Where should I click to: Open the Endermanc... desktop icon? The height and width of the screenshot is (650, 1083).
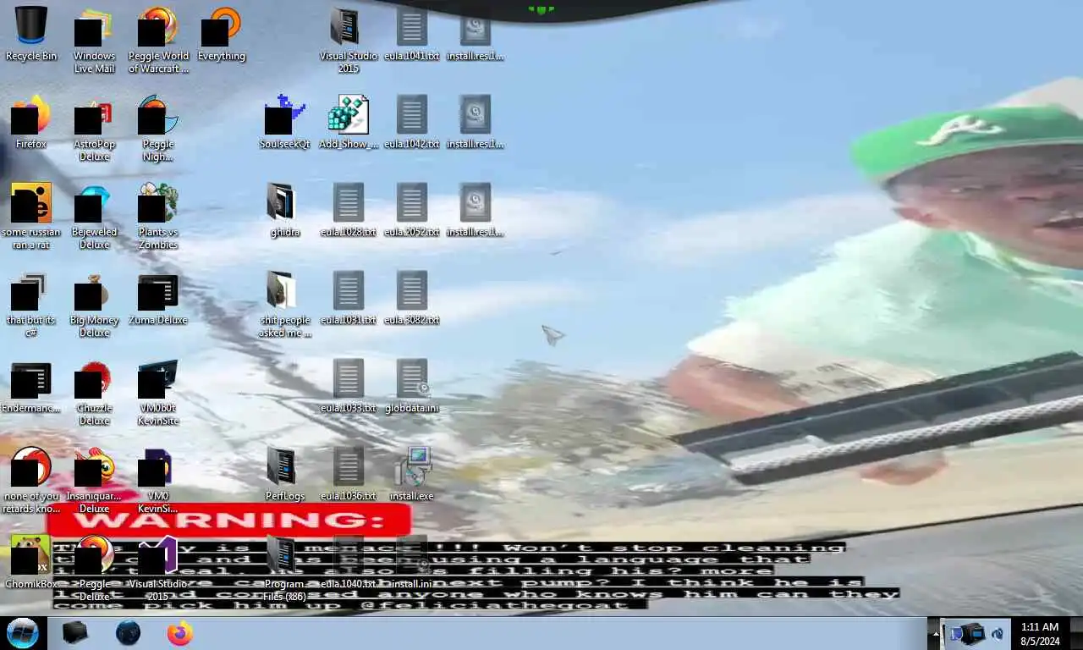click(31, 386)
